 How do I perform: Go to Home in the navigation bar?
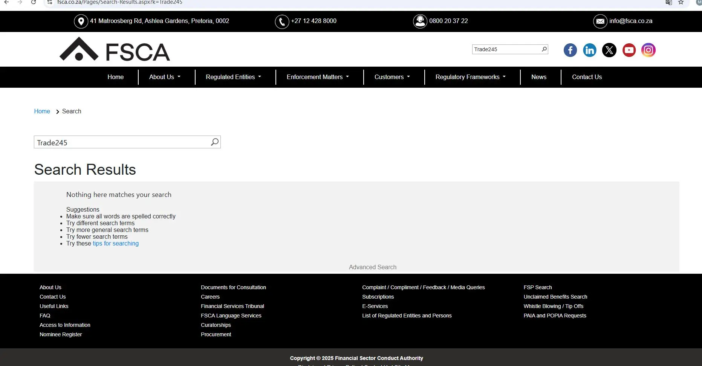pyautogui.click(x=116, y=77)
